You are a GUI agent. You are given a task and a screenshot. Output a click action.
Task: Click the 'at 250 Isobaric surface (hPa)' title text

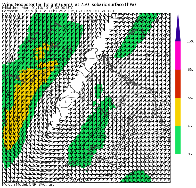[x=105, y=4]
